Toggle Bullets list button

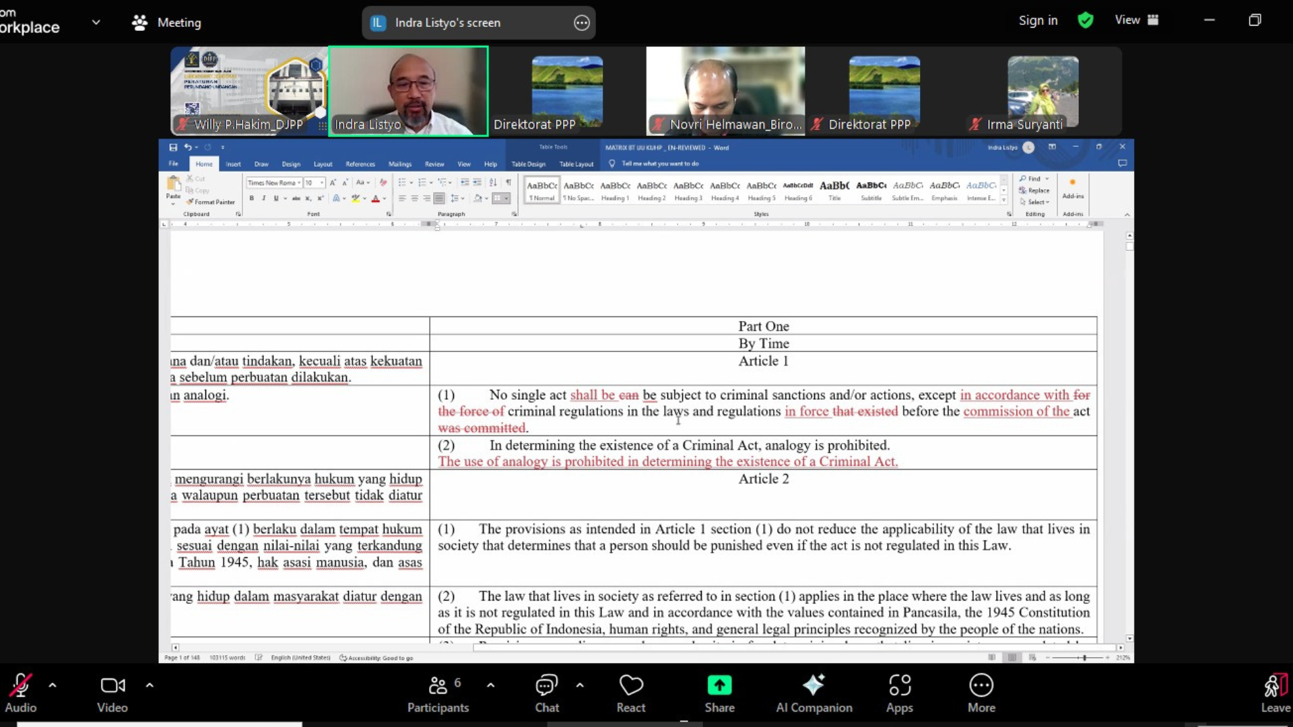coord(401,182)
